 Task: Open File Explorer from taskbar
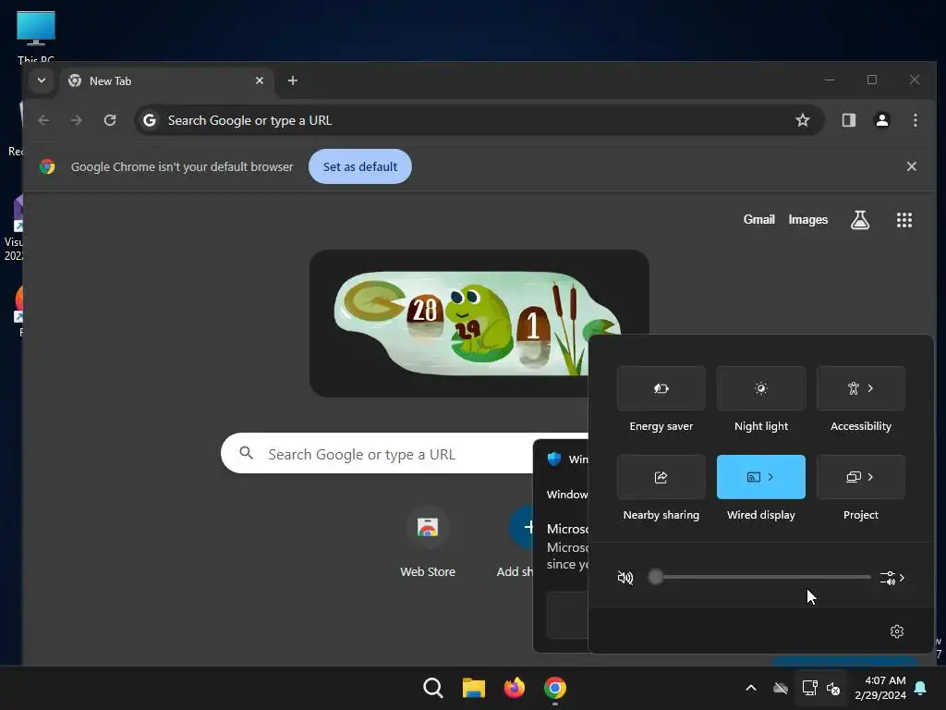474,688
